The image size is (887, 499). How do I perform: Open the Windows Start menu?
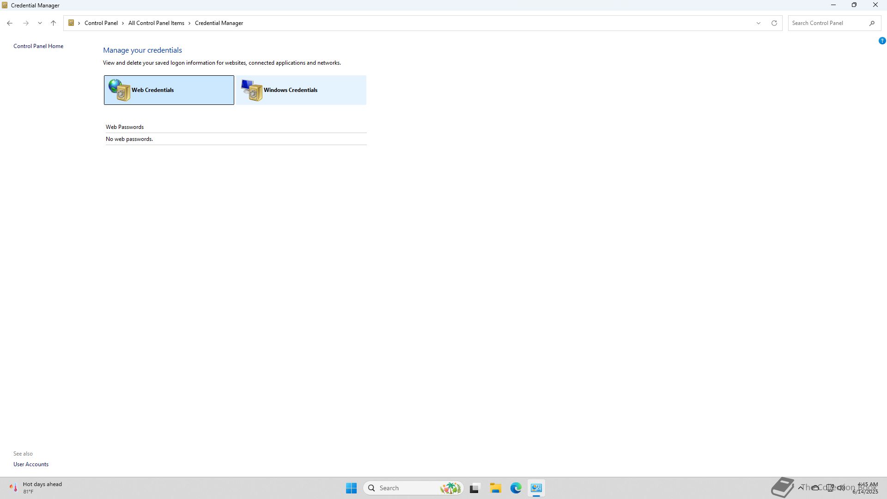pyautogui.click(x=351, y=488)
